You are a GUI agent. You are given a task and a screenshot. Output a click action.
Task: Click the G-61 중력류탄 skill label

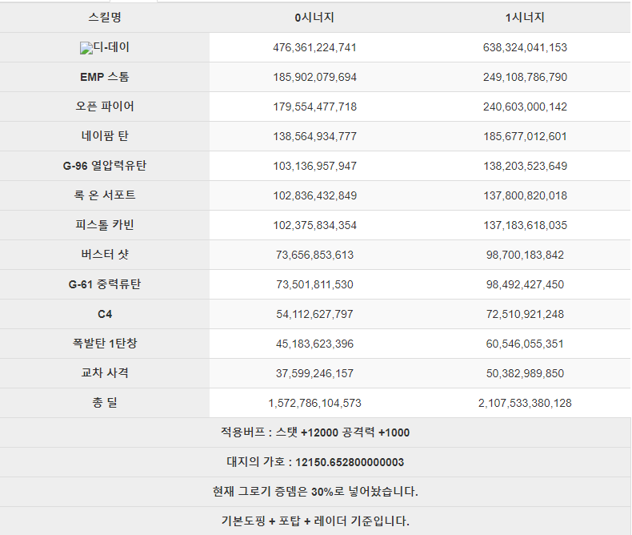105,284
